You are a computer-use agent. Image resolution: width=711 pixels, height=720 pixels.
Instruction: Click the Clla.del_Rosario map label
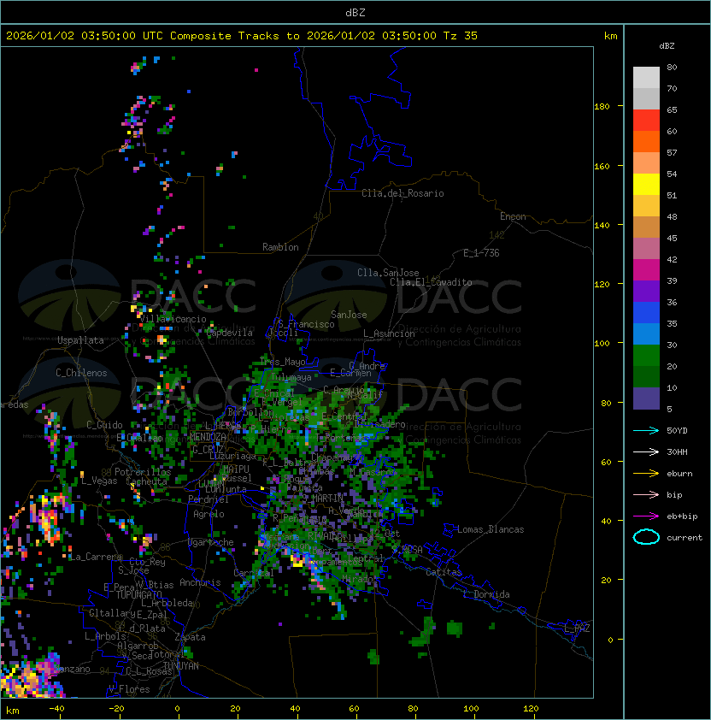(x=403, y=193)
